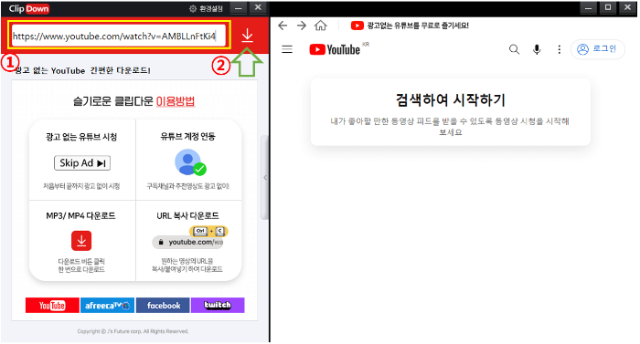
Task: Click the download arrow next to URL field
Action: tap(247, 36)
